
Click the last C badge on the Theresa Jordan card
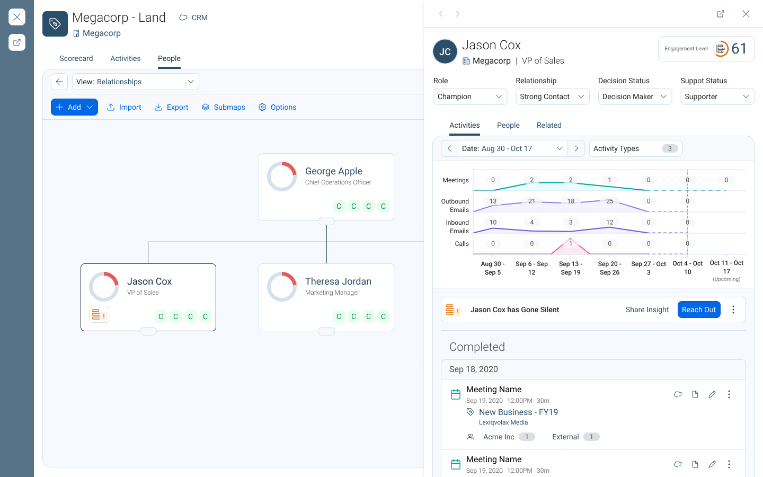384,316
